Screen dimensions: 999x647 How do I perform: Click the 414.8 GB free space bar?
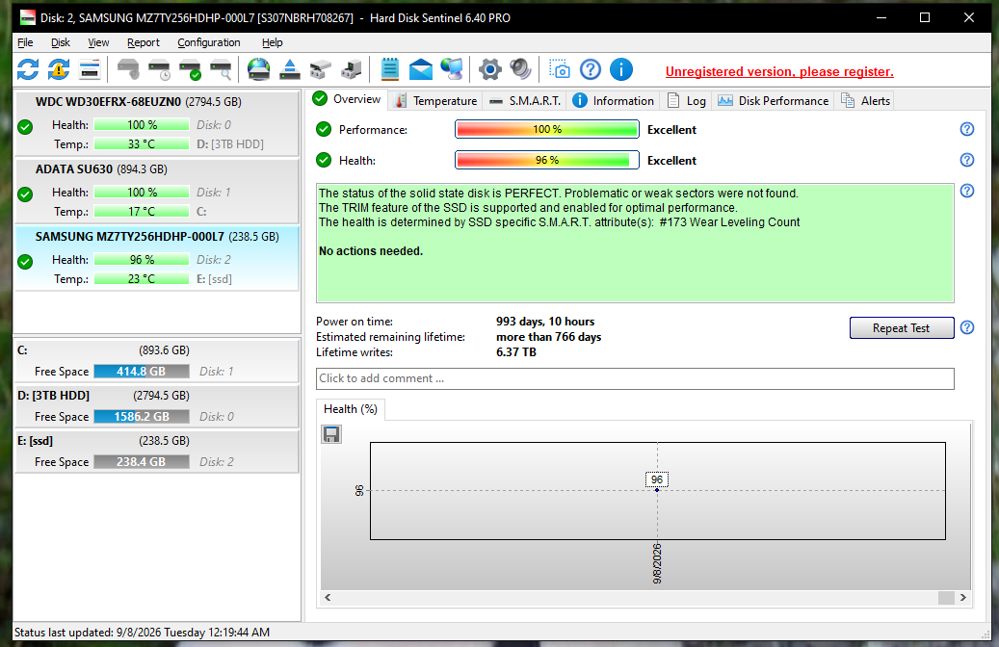click(x=142, y=372)
